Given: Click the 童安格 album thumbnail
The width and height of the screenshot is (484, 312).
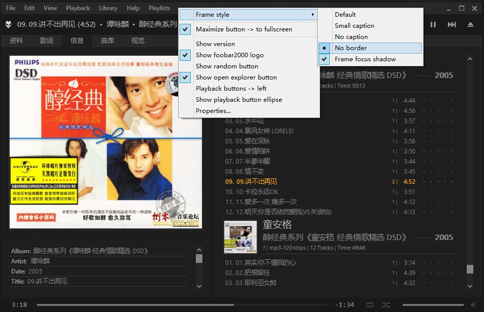Looking at the screenshot, I should pyautogui.click(x=240, y=237).
